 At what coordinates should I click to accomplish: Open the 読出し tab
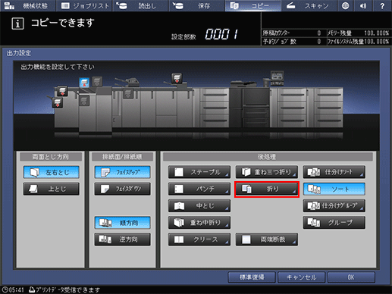pyautogui.click(x=140, y=5)
